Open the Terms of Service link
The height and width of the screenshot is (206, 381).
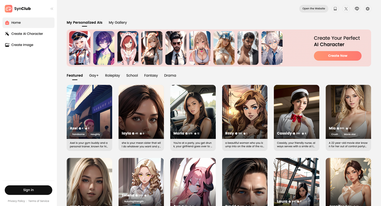(x=39, y=201)
